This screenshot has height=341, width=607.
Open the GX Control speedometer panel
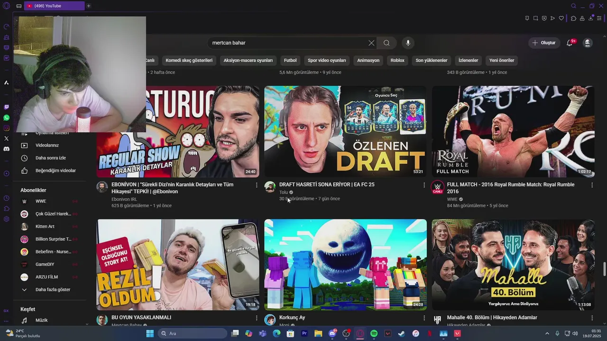click(x=6, y=27)
